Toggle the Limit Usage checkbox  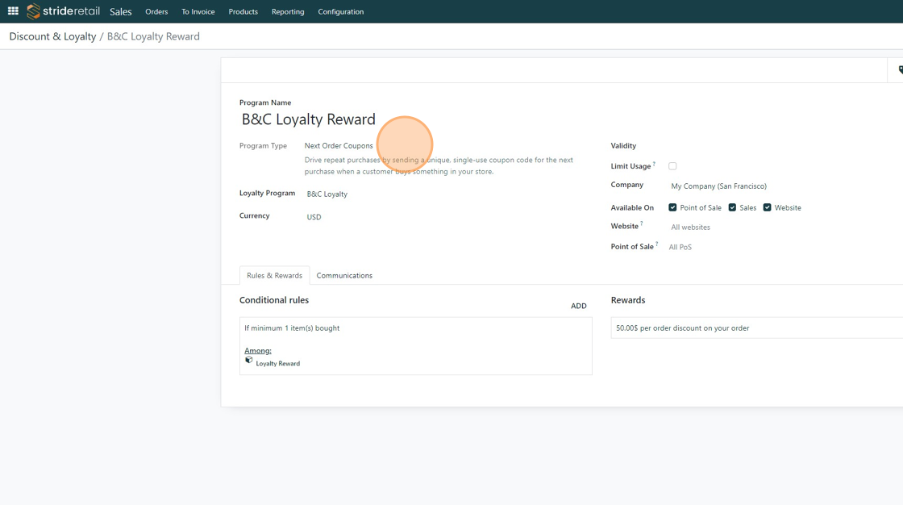pos(672,166)
